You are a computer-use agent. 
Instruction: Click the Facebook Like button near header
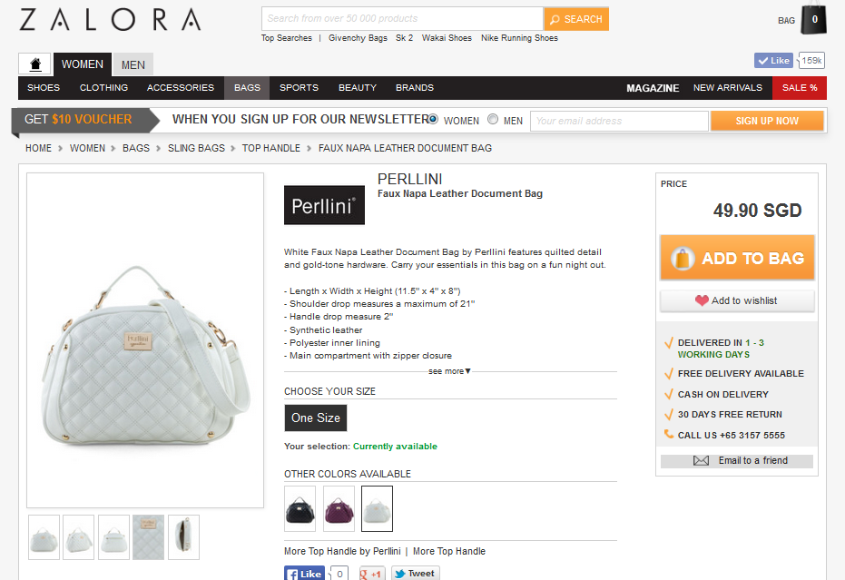(x=773, y=61)
